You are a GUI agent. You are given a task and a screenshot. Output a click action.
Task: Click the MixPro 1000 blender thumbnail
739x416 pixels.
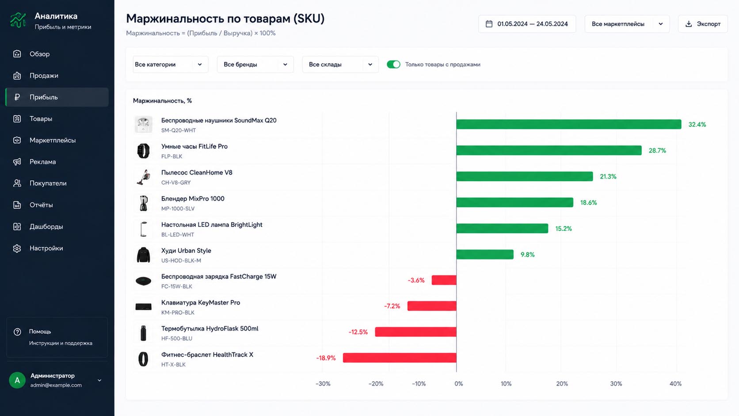click(143, 203)
